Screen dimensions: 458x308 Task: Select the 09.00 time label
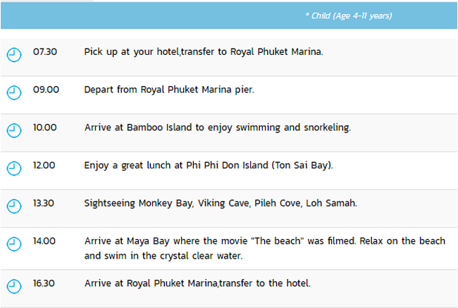pos(46,90)
